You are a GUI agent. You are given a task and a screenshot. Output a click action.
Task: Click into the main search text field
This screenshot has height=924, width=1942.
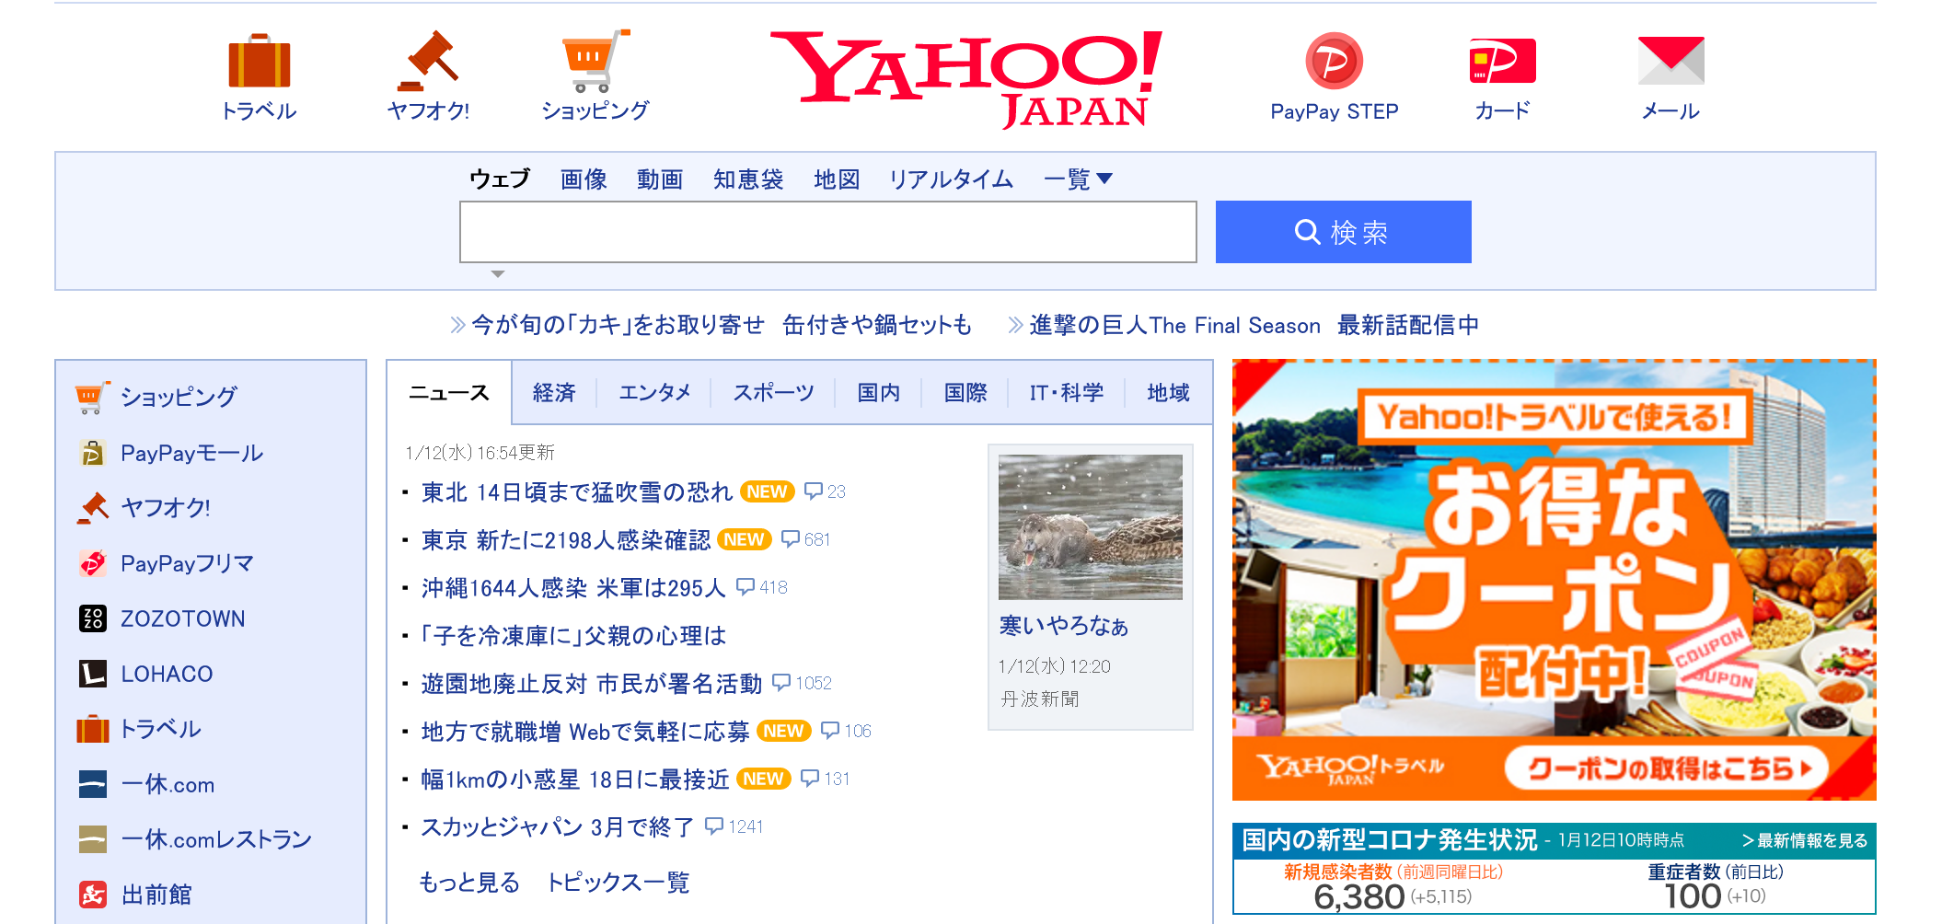tap(827, 232)
